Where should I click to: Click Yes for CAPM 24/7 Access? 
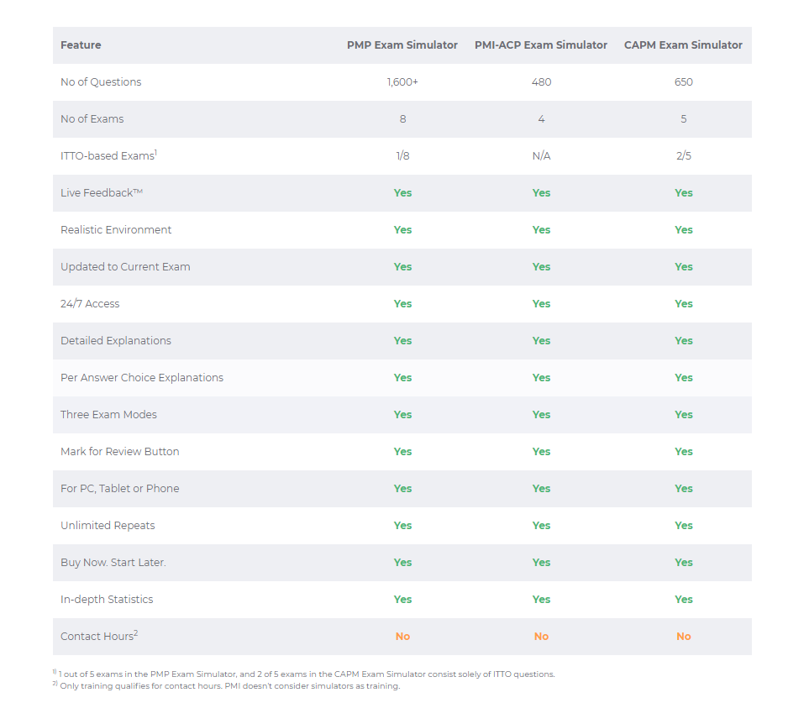[x=684, y=304]
